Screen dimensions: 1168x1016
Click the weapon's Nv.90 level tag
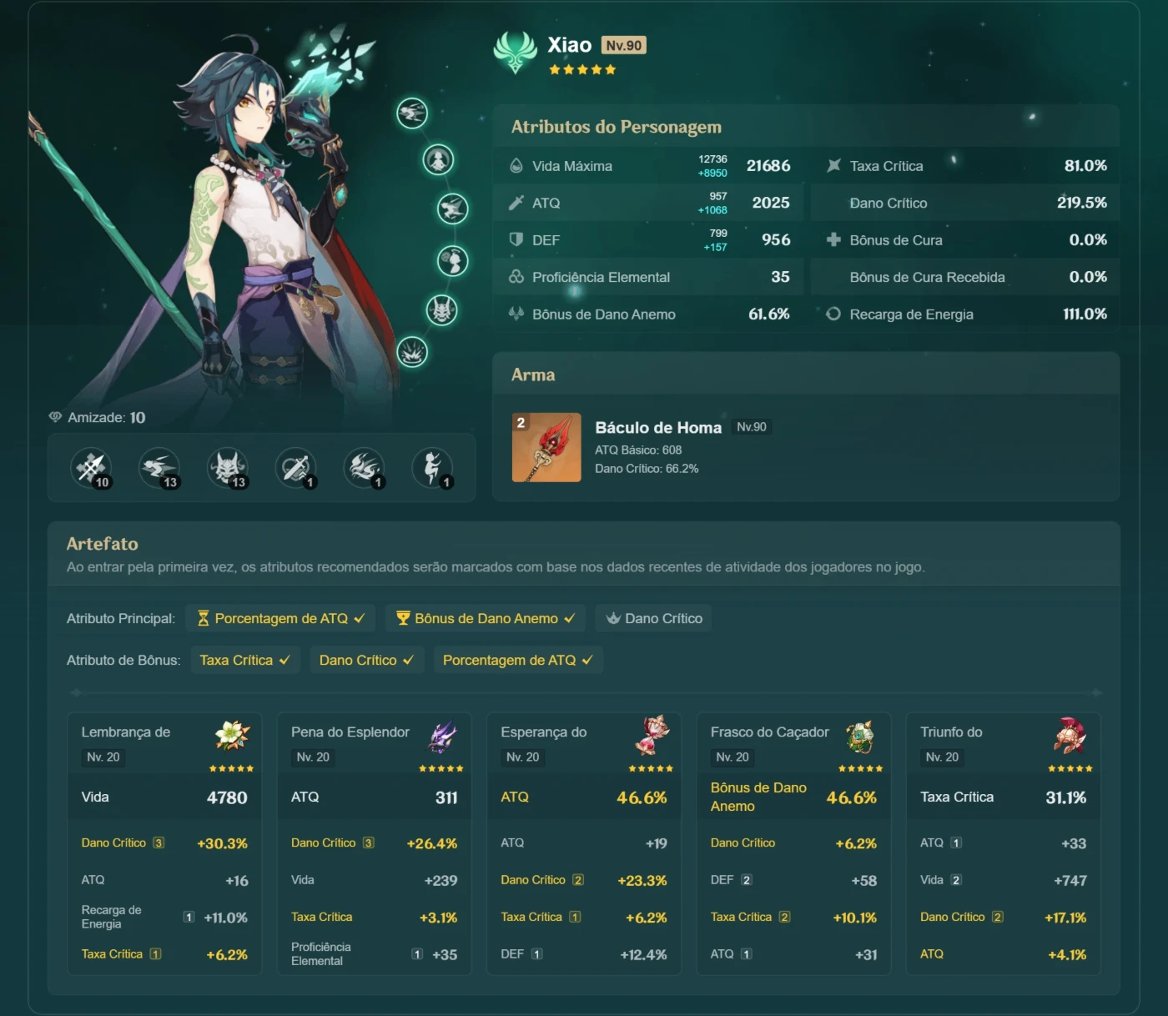(x=752, y=426)
